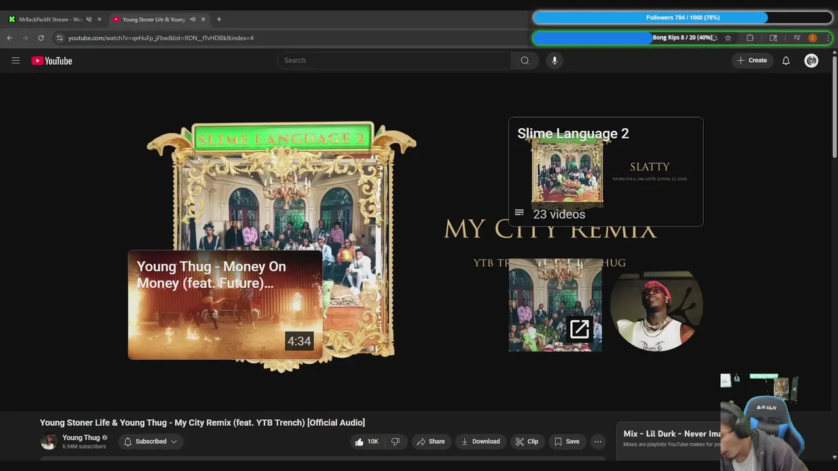The height and width of the screenshot is (471, 838).
Task: Close the Young Stoner Life YouTube tab
Action: tap(203, 20)
